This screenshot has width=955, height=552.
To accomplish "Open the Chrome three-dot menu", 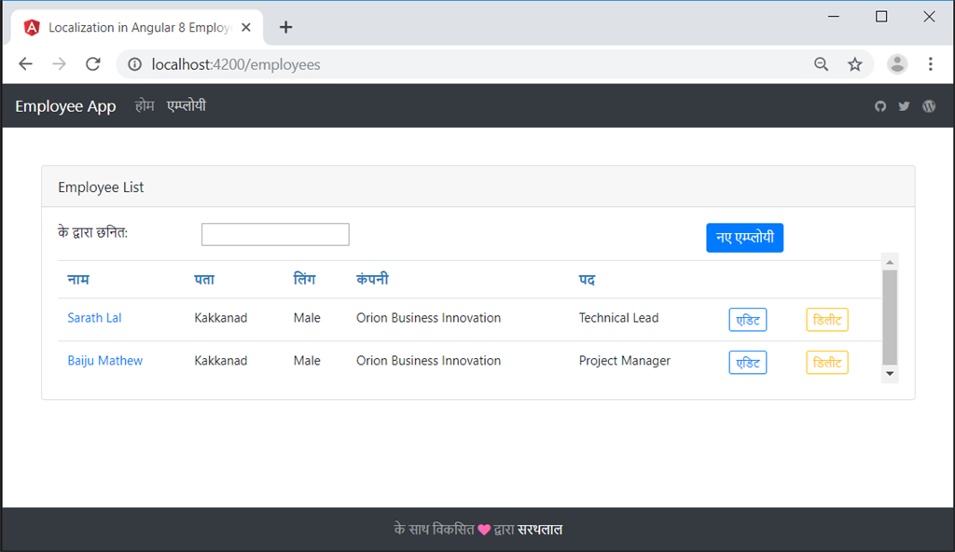I will [x=930, y=63].
